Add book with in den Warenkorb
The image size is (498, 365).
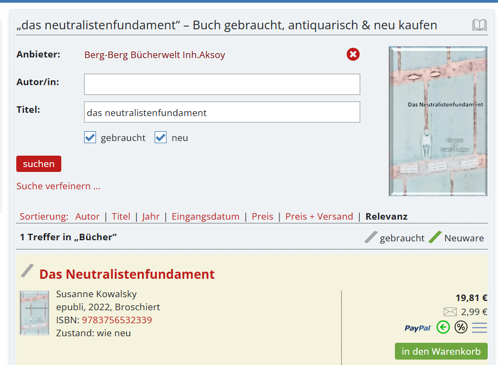click(440, 351)
